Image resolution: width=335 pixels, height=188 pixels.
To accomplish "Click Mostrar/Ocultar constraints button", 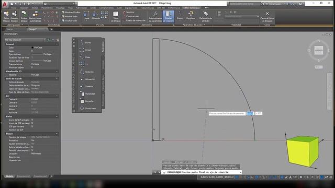I will coord(71,13).
